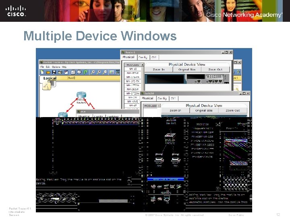Click the question mark help icon
290x218 pixels.
(238, 72)
